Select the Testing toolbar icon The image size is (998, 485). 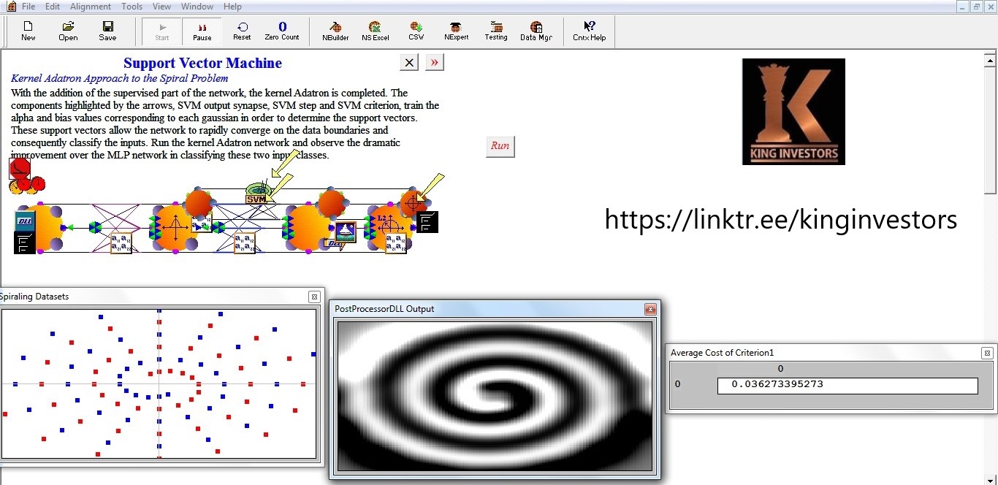click(x=496, y=31)
